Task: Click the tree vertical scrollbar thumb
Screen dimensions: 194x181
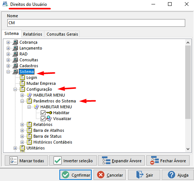Action: (x=188, y=82)
